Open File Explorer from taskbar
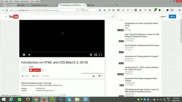 (x=77, y=99)
